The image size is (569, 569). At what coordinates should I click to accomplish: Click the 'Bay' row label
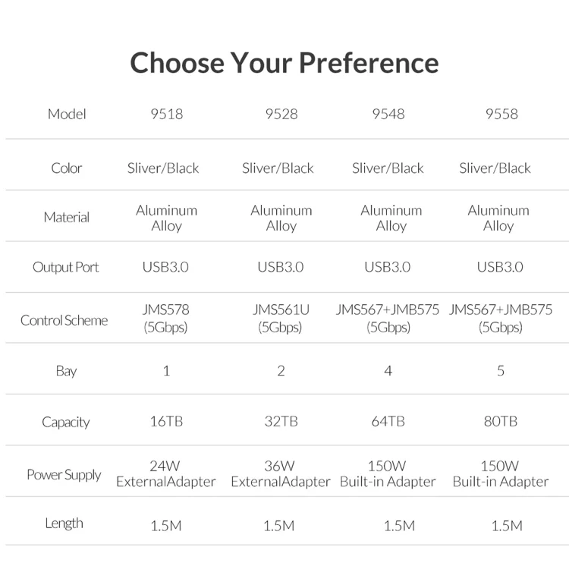pyautogui.click(x=67, y=371)
